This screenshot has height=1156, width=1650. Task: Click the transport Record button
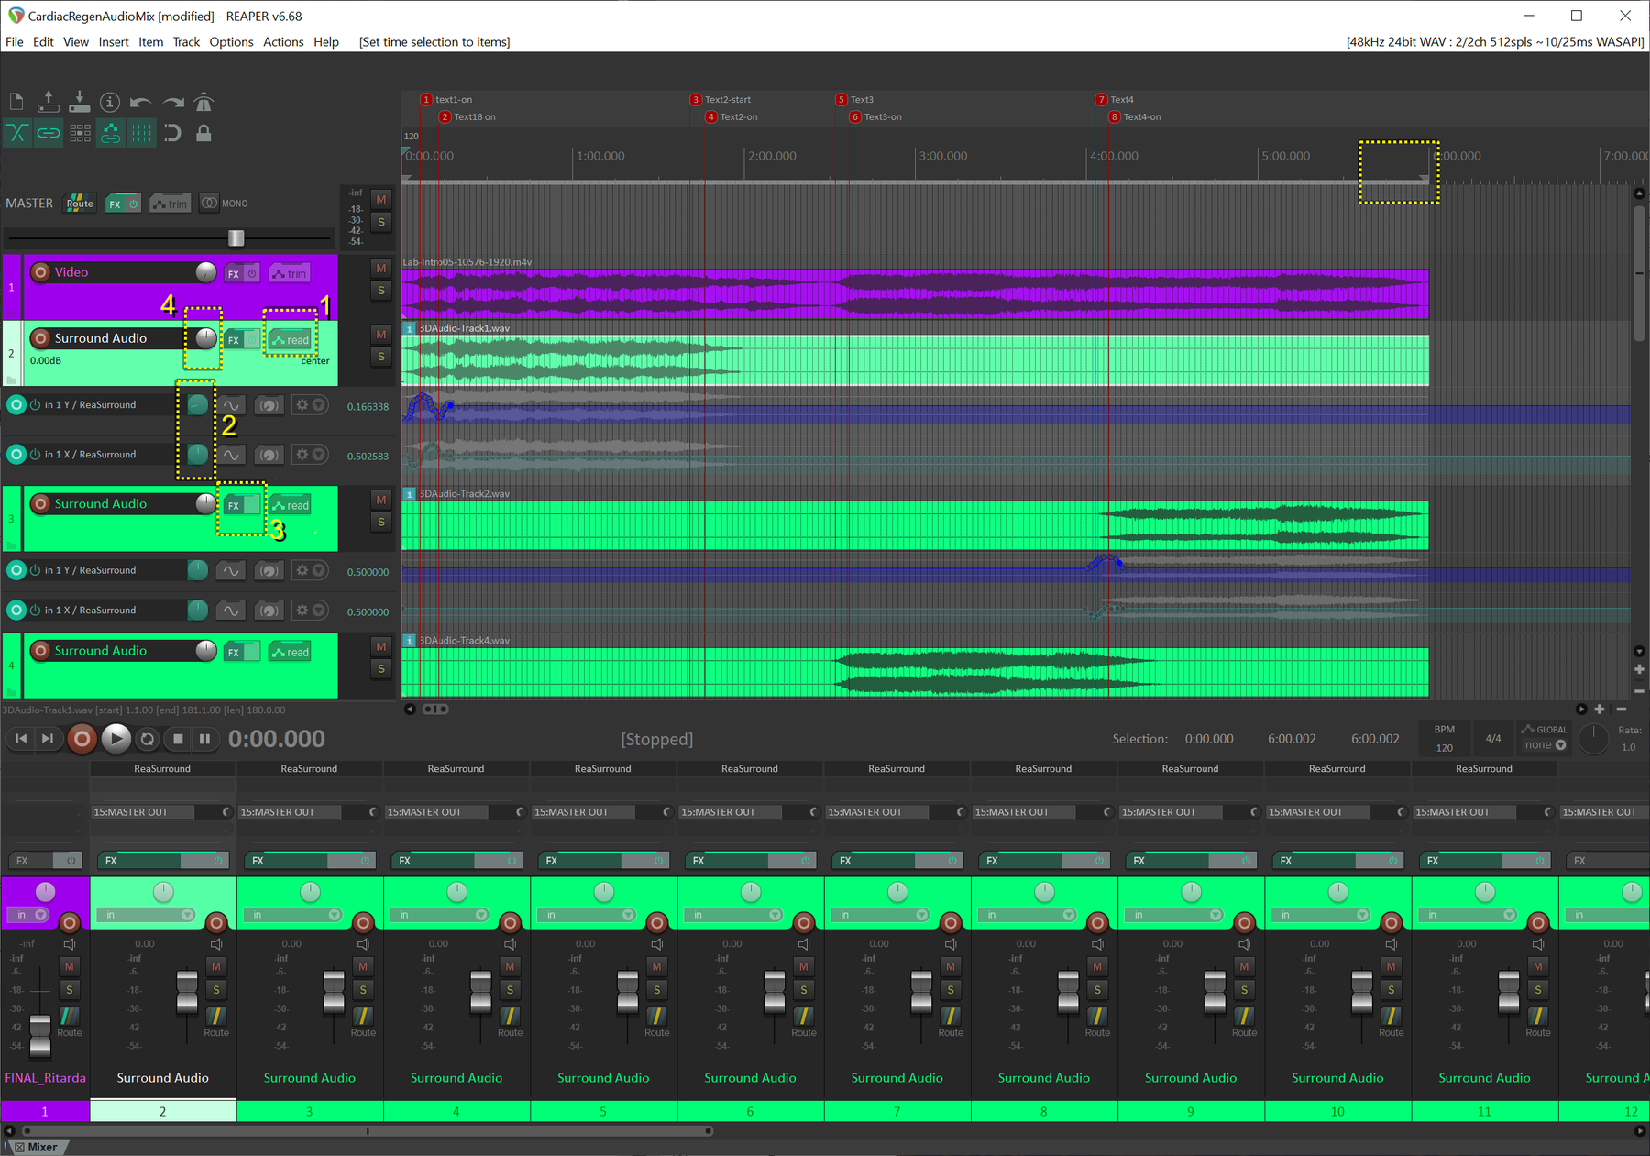82,738
